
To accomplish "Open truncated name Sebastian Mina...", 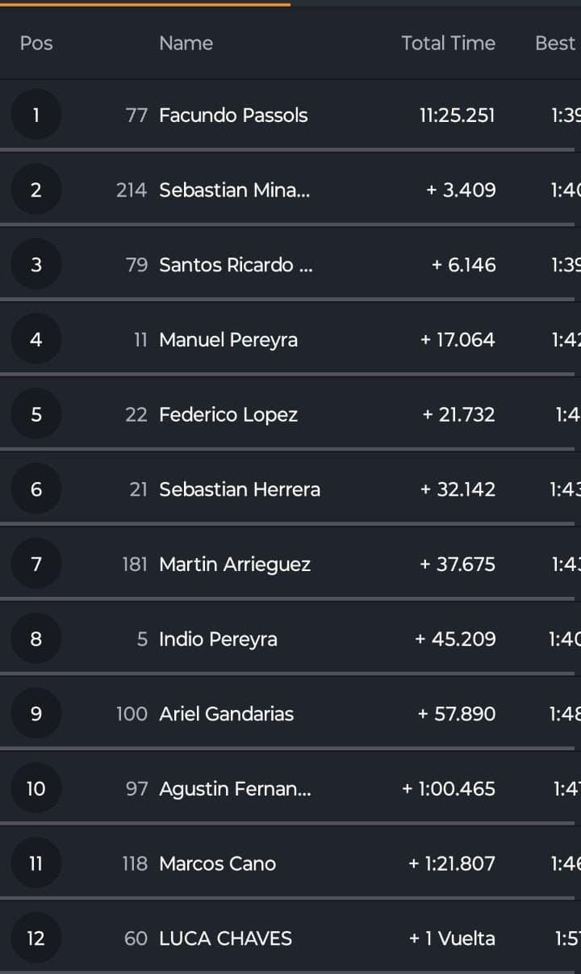I will point(234,190).
